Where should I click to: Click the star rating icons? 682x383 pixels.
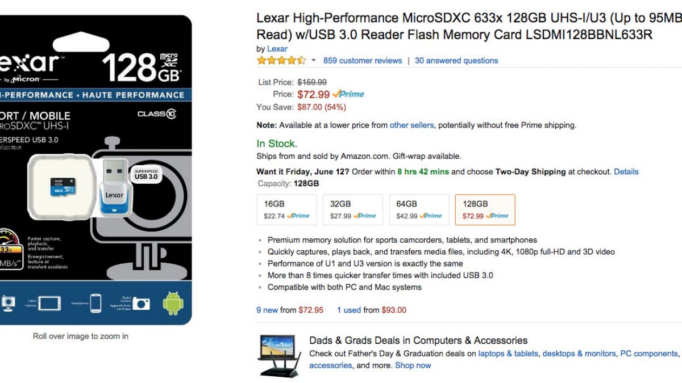pyautogui.click(x=281, y=61)
